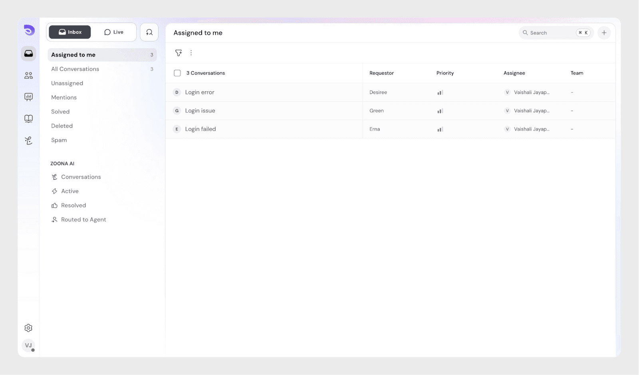This screenshot has width=639, height=375.
Task: Open the settings gear icon
Action: coord(28,328)
